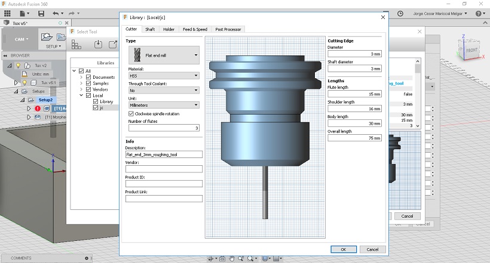Collapse the Browser panel with double arrows
Viewport: 490px width, 263px height.
tap(5, 55)
